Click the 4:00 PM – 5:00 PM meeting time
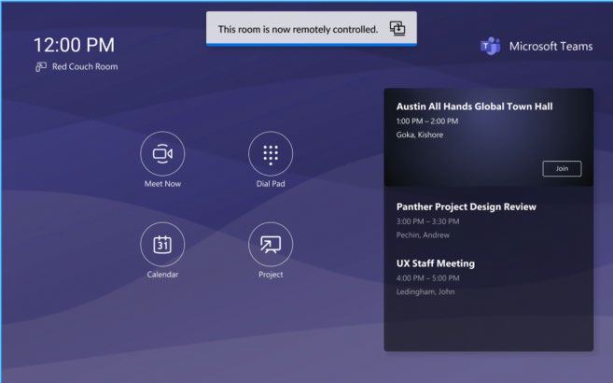 [x=436, y=278]
